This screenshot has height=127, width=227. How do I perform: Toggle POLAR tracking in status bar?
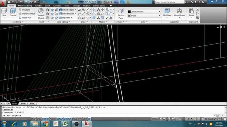(x=52, y=119)
